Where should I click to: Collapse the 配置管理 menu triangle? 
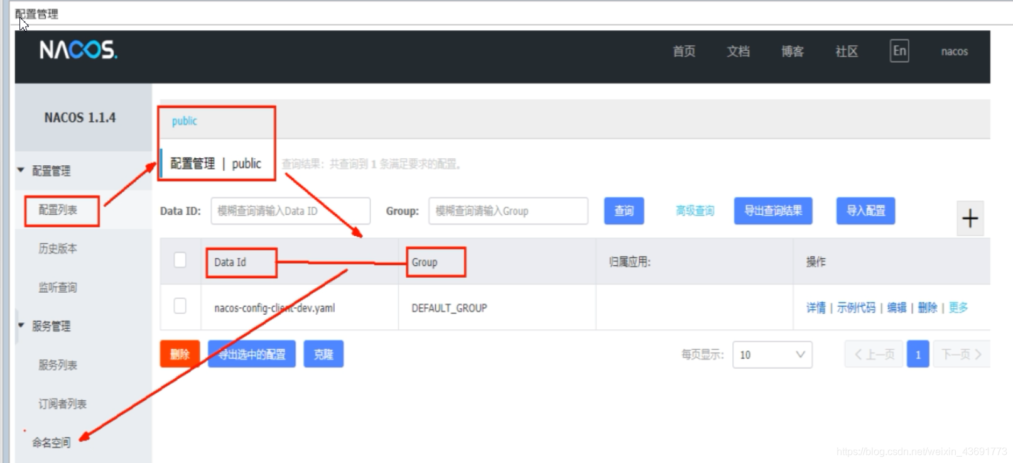21,170
